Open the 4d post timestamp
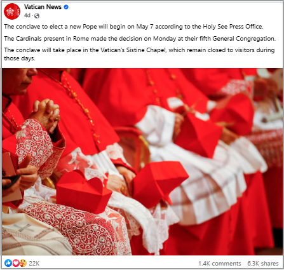 pyautogui.click(x=27, y=16)
